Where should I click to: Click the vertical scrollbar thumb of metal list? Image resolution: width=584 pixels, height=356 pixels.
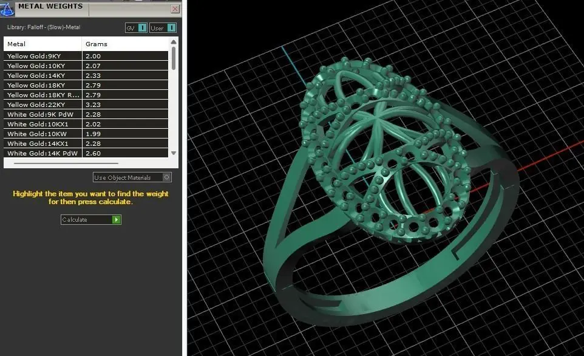174,58
